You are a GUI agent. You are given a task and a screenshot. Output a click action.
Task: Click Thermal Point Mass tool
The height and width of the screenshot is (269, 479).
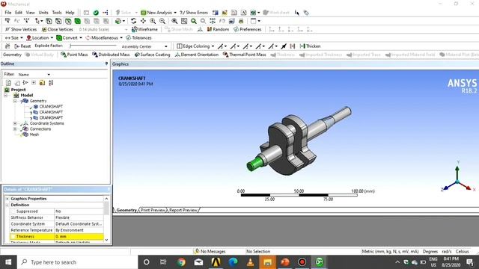(x=245, y=55)
